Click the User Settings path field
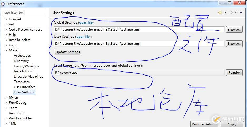 pyautogui.click(x=139, y=43)
